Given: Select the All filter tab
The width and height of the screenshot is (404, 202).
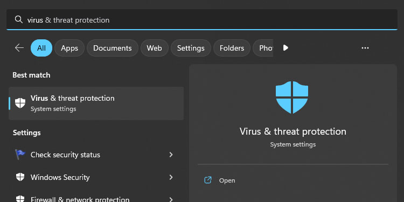Looking at the screenshot, I should pyautogui.click(x=41, y=48).
